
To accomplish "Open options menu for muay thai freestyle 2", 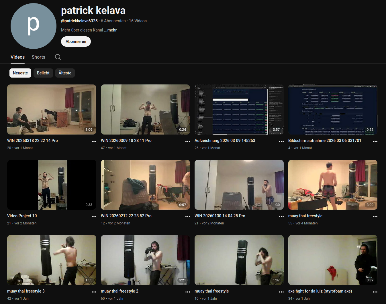I will [188, 292].
